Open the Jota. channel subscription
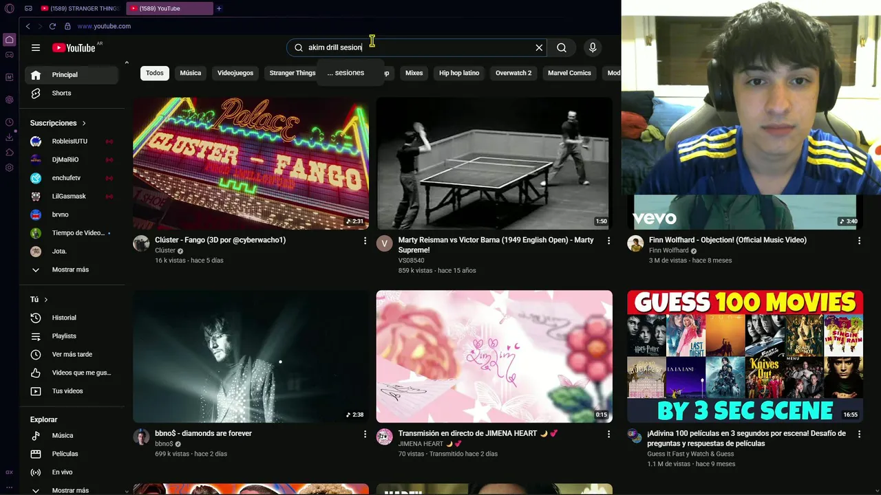The width and height of the screenshot is (881, 495). tap(72, 252)
